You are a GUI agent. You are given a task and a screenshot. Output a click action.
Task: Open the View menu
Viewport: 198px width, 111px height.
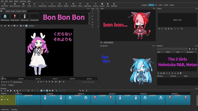11,1
